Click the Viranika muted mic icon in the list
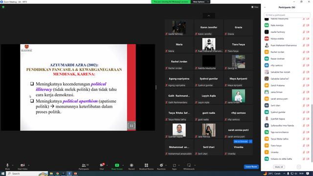The height and width of the screenshot is (176, 313). (x=304, y=152)
